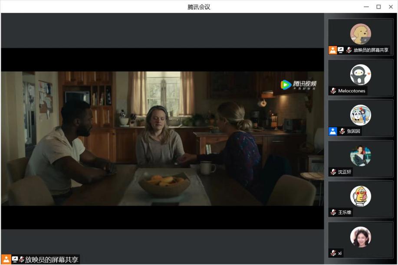Click the muted mic icon beside 张困困

point(342,131)
